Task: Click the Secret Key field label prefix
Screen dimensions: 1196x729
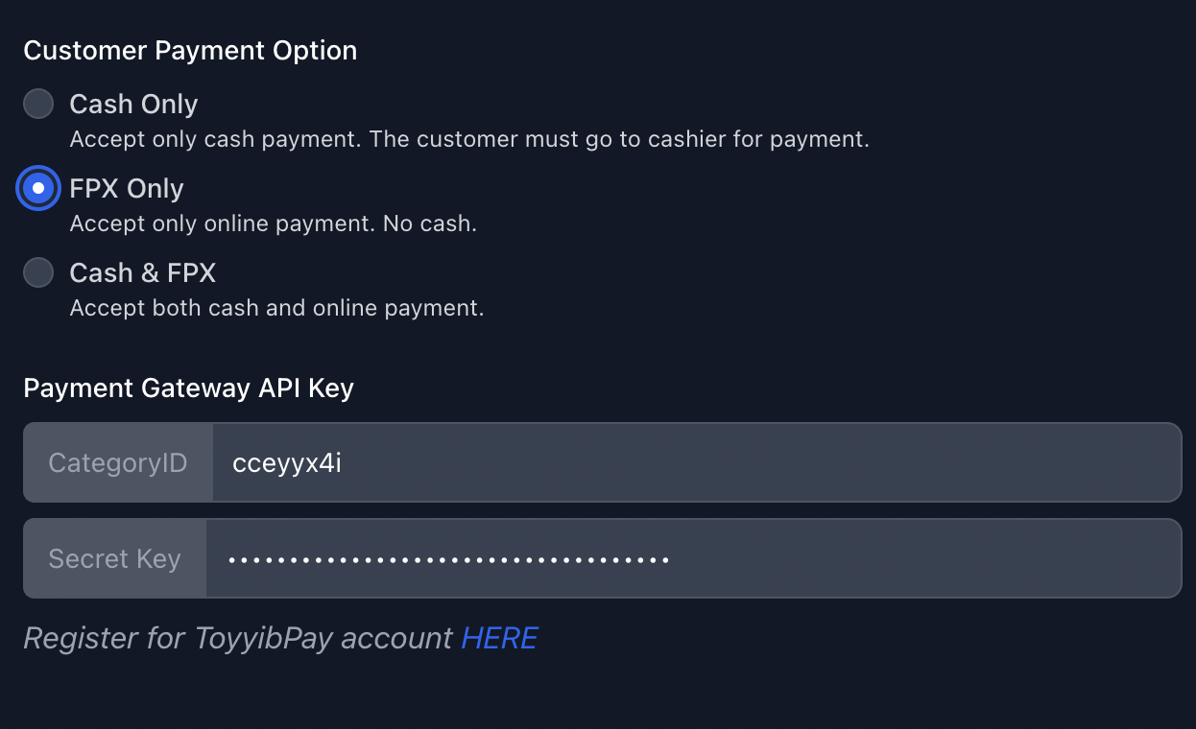Action: click(x=113, y=557)
